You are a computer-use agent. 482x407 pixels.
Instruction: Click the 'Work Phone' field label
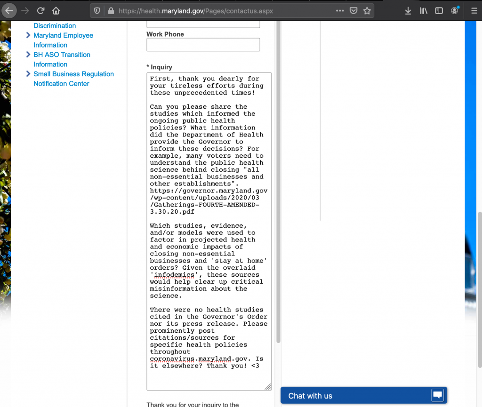(x=165, y=34)
